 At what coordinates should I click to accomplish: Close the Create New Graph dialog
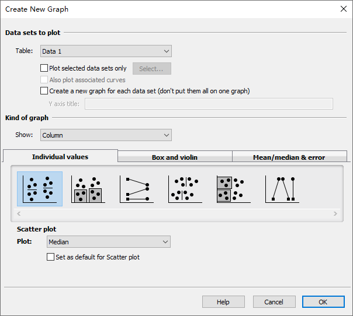(x=343, y=9)
